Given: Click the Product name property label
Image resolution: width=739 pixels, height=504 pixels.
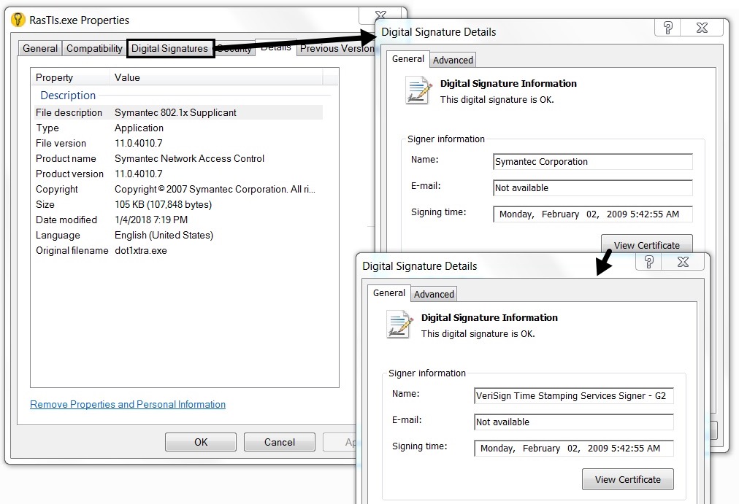Looking at the screenshot, I should 66,158.
